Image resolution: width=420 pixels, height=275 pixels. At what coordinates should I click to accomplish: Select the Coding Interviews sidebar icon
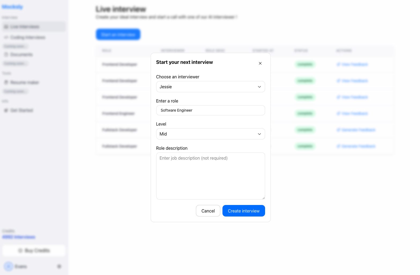[x=6, y=37]
